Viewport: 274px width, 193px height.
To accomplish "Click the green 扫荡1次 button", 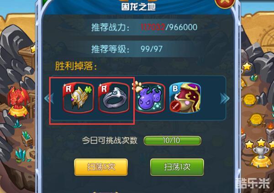I will click(177, 167).
